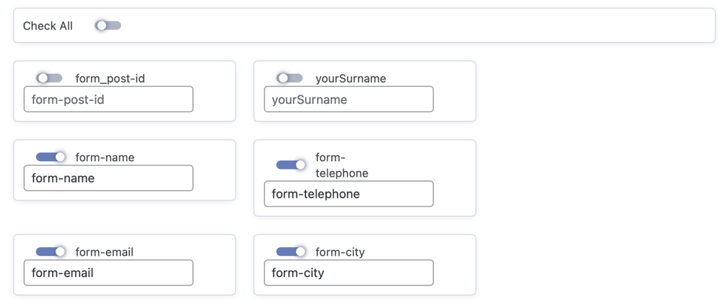This screenshot has width=728, height=306.
Task: Click the form-name label above field
Action: [x=105, y=157]
